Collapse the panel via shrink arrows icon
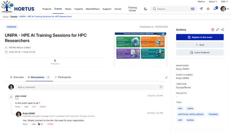 [166, 77]
